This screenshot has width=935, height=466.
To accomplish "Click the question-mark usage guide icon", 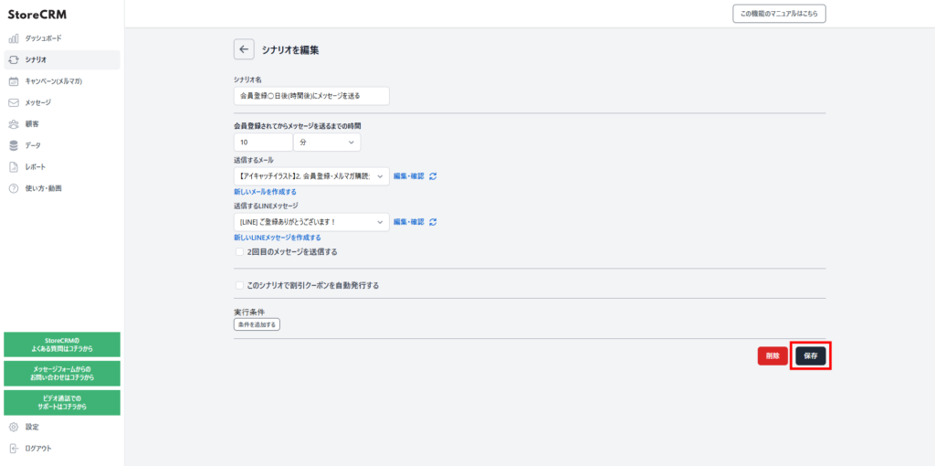I will click(x=15, y=188).
